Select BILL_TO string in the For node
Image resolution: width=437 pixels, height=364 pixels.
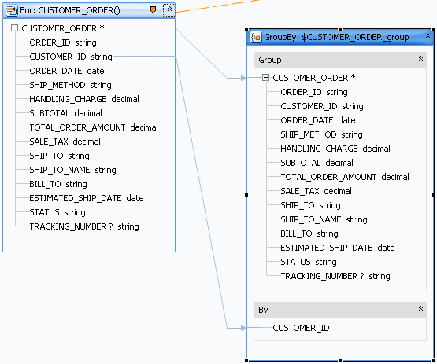pyautogui.click(x=58, y=184)
